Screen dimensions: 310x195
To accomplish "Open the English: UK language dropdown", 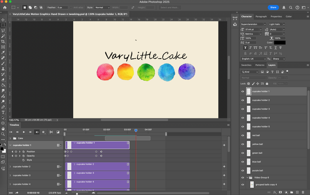I will (253, 59).
